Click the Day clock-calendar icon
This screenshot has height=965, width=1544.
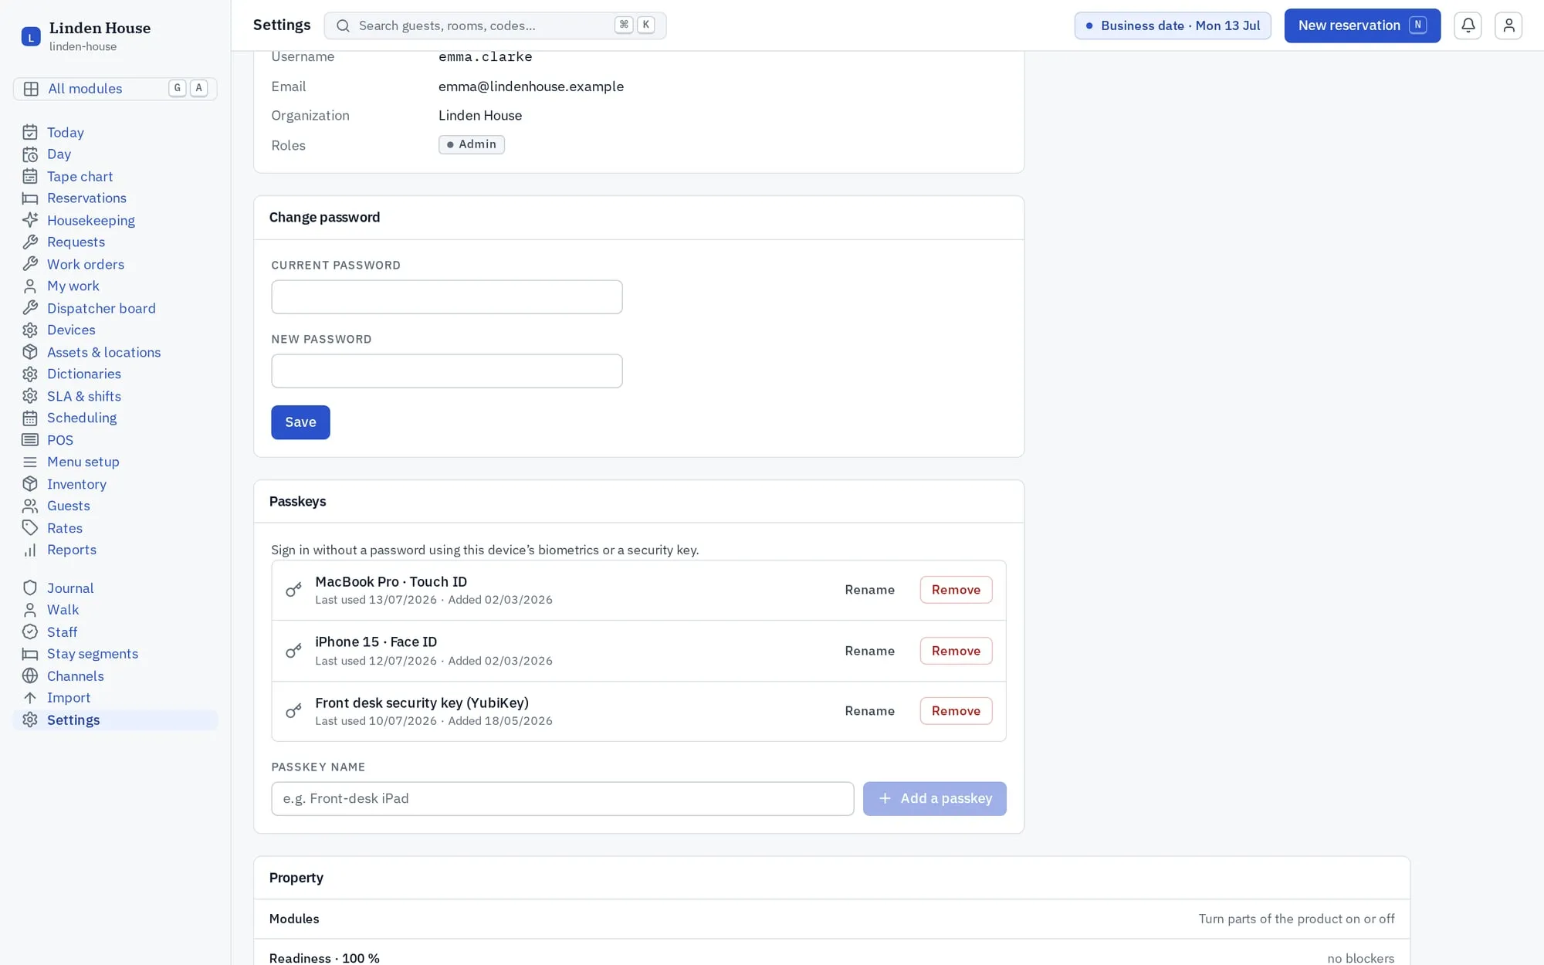[x=30, y=154]
